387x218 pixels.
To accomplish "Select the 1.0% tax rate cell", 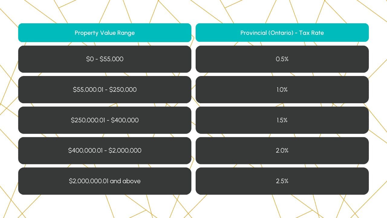I will (282, 90).
